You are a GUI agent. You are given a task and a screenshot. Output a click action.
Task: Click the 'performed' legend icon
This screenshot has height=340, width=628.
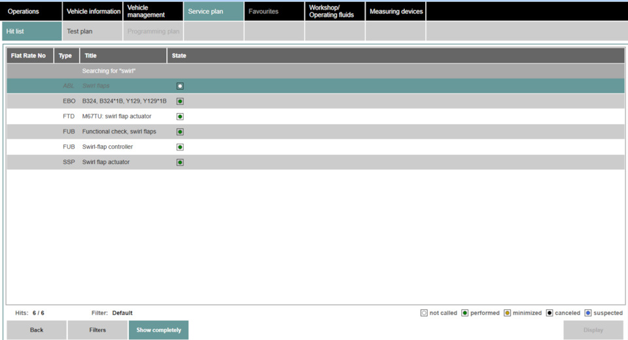pyautogui.click(x=464, y=313)
